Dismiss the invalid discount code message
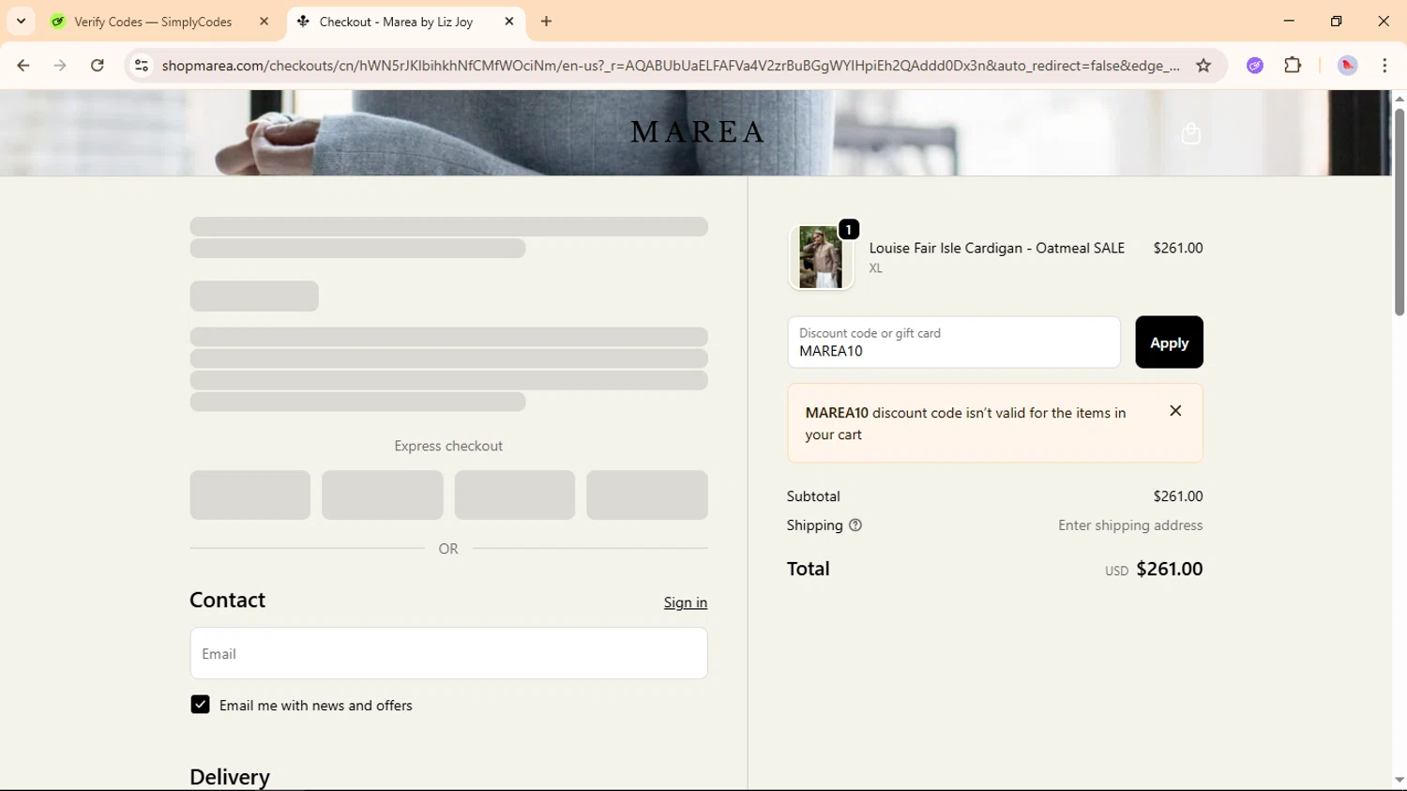The height and width of the screenshot is (791, 1407). coord(1175,411)
